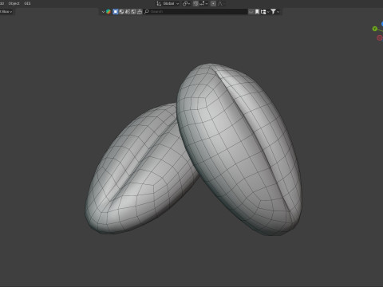Toggle the checkmark button after the search field
The image size is (383, 287).
(251, 12)
